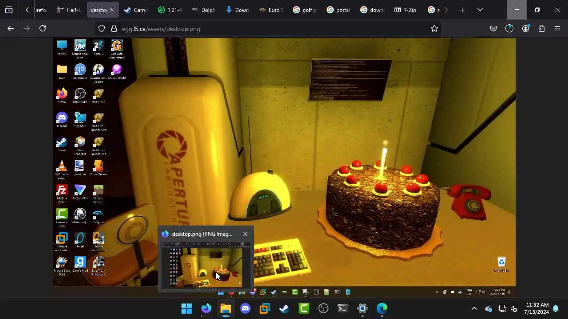Open Terminal from the taskbar
The image size is (568, 319).
point(343,308)
